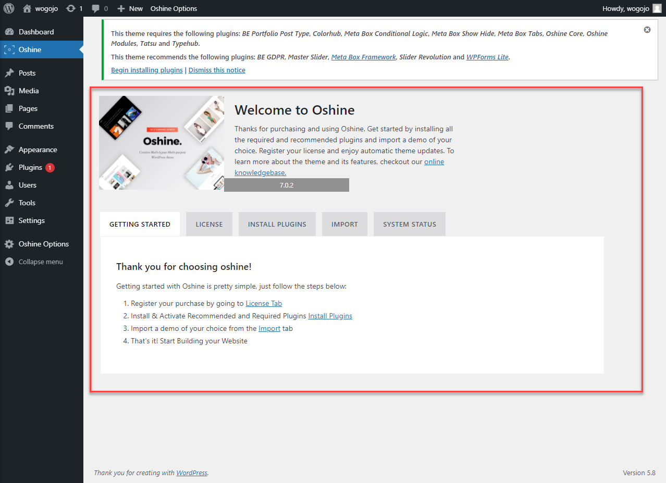This screenshot has height=483, width=666.
Task: Click the WordPress logo in admin bar
Action: pyautogui.click(x=9, y=8)
